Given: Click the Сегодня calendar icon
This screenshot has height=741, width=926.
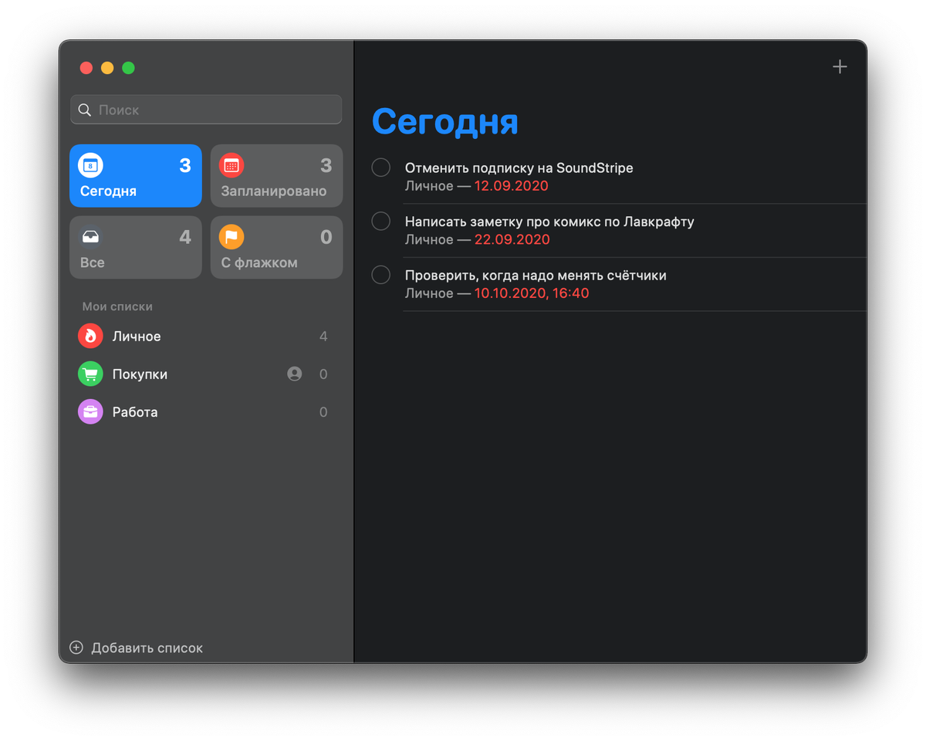Looking at the screenshot, I should [x=91, y=165].
